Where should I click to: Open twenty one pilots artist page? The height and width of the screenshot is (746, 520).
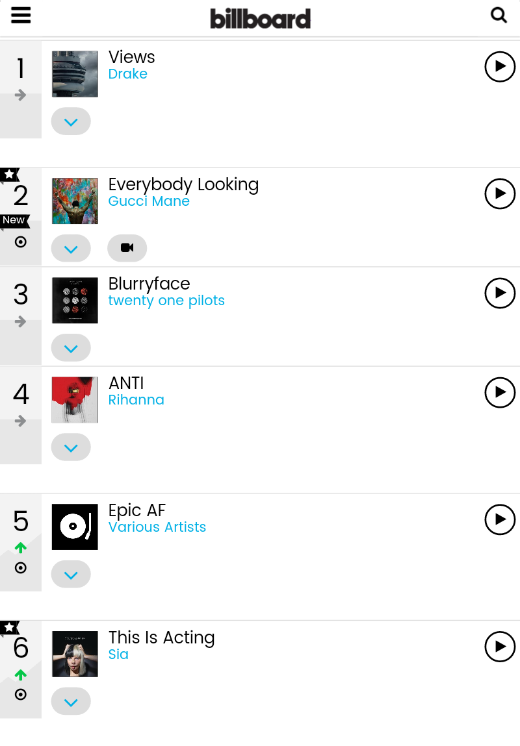point(166,301)
